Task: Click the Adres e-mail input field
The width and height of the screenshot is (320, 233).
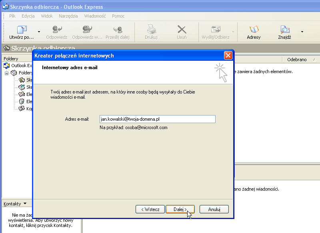Action: [158, 119]
